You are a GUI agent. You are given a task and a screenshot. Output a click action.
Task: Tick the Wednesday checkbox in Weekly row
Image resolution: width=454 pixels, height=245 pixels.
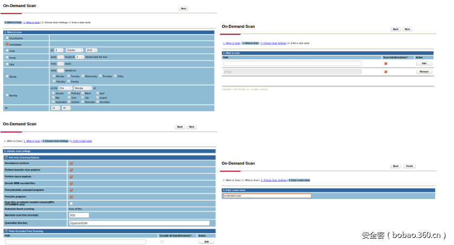pos(82,76)
